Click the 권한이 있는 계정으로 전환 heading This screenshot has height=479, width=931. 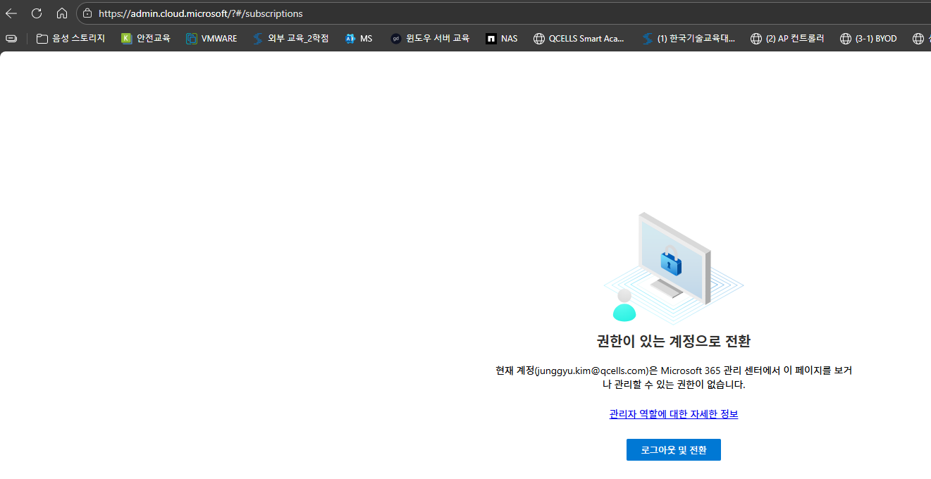click(674, 342)
